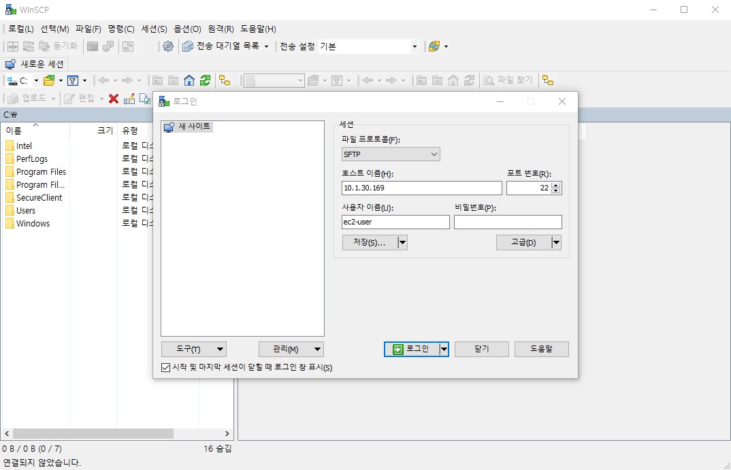
Task: Click the properties icon beside rename
Action: click(x=145, y=99)
